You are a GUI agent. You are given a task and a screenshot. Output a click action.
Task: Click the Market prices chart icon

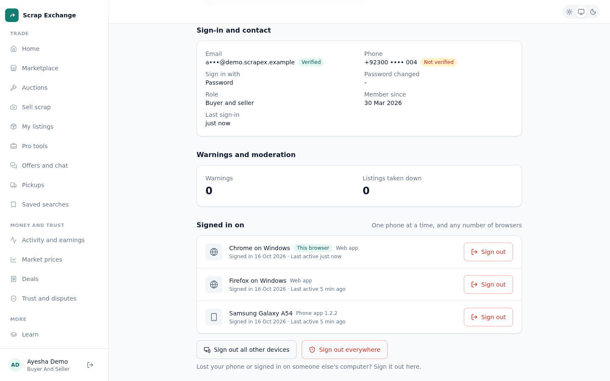point(14,260)
